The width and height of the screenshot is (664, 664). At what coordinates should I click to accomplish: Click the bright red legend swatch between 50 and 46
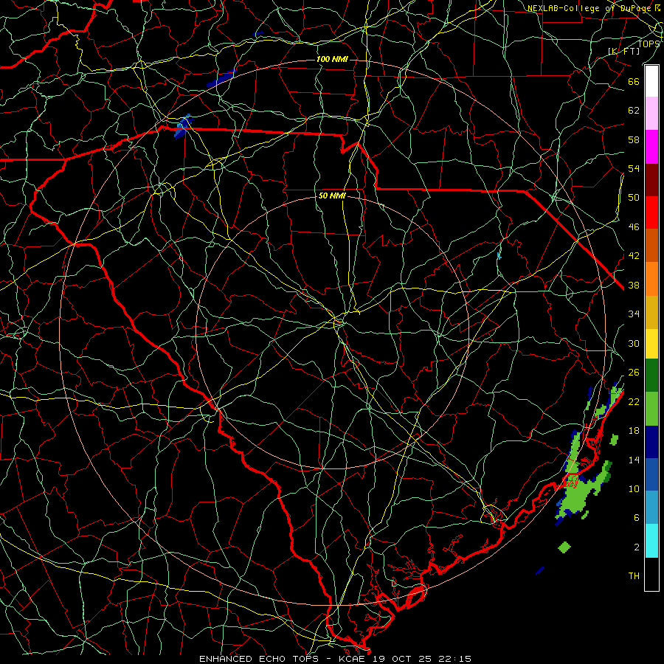point(651,212)
